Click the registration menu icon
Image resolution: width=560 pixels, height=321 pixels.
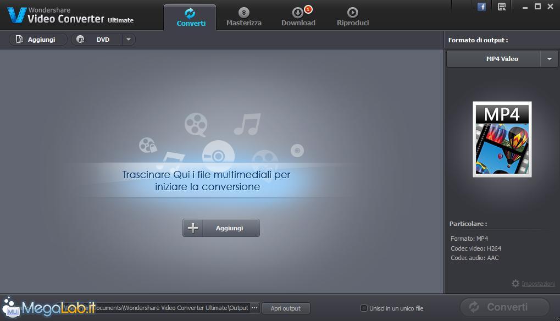click(502, 7)
